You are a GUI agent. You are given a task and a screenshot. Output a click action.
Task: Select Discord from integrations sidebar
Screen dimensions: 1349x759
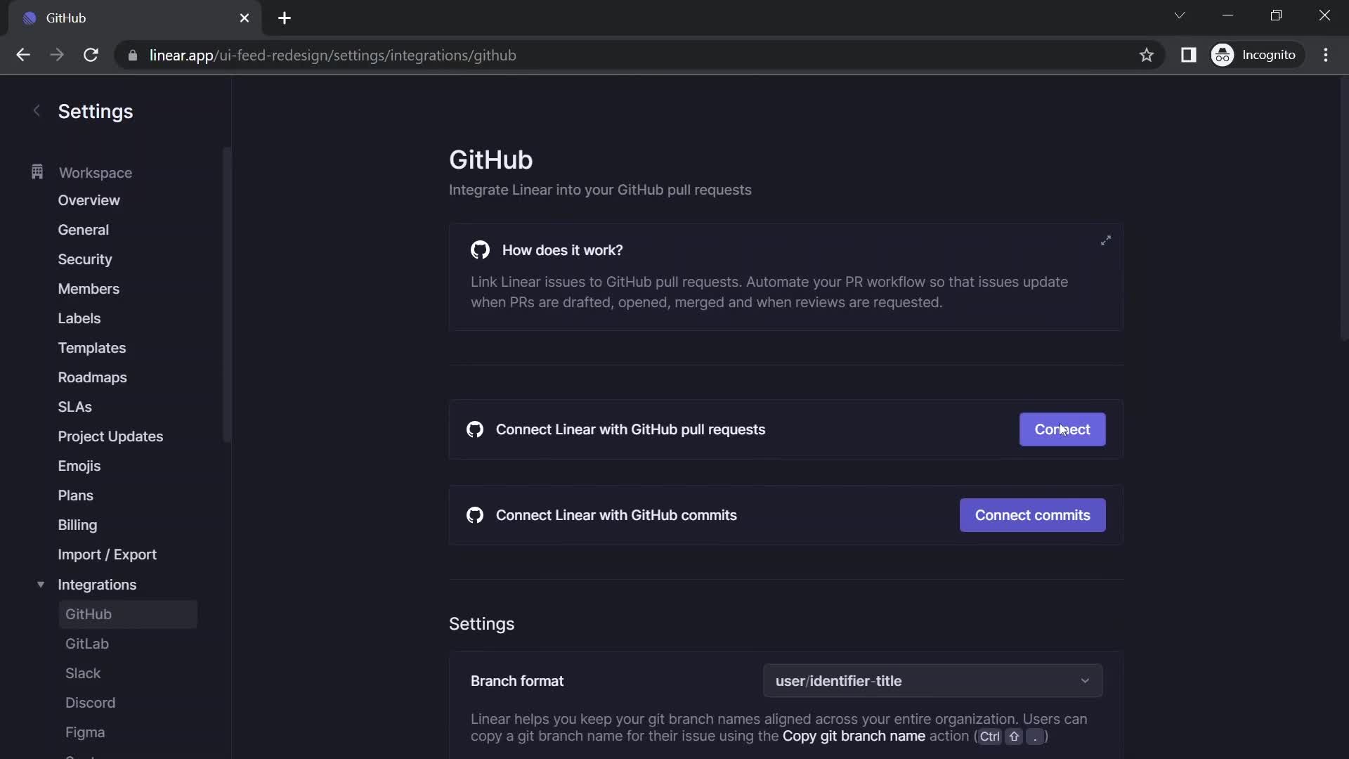tap(91, 703)
